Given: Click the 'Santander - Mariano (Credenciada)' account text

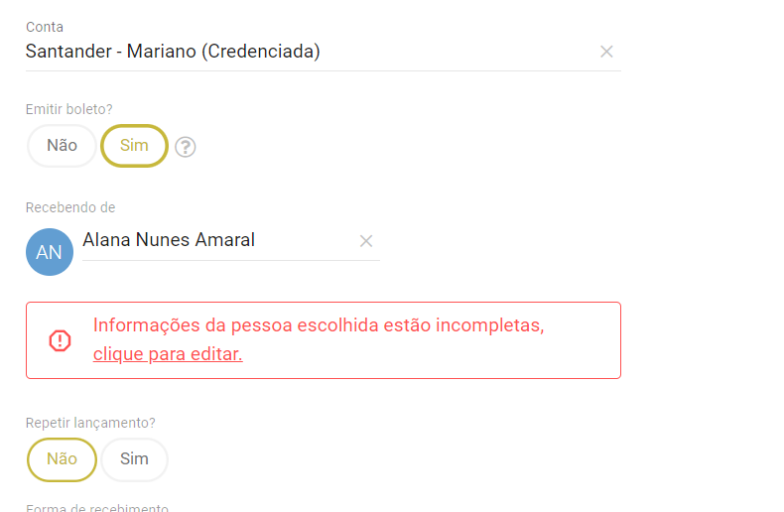Looking at the screenshot, I should (173, 52).
